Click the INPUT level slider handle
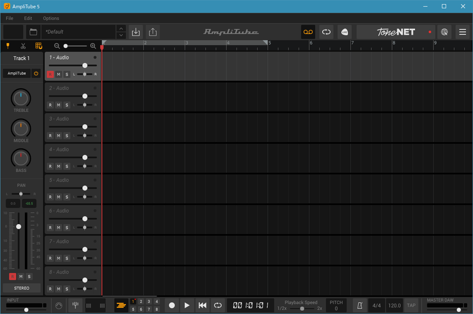Image resolution: width=473 pixels, height=314 pixels. click(26, 310)
